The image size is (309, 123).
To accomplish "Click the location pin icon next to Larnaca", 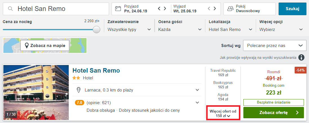I will (x=78, y=90).
